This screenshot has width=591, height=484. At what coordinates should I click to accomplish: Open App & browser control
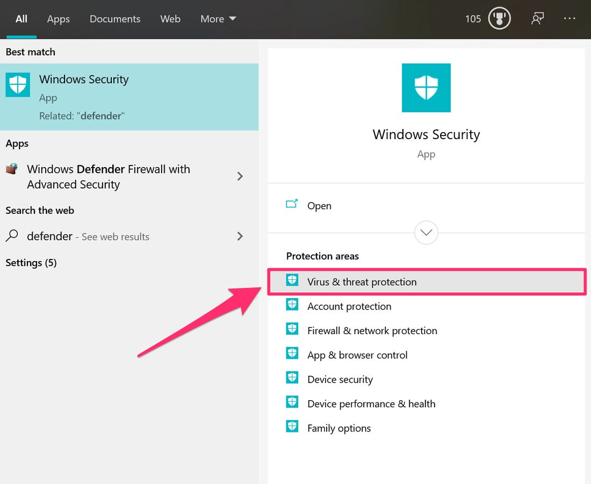[426, 355]
